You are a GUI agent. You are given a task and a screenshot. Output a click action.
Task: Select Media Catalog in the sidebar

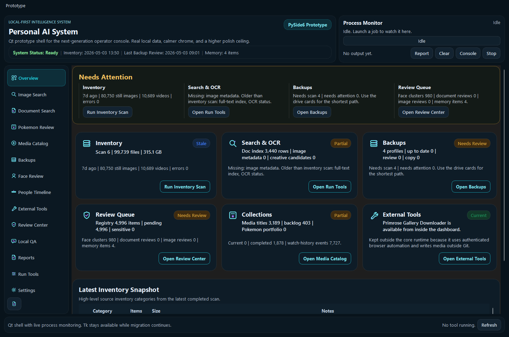(36, 143)
